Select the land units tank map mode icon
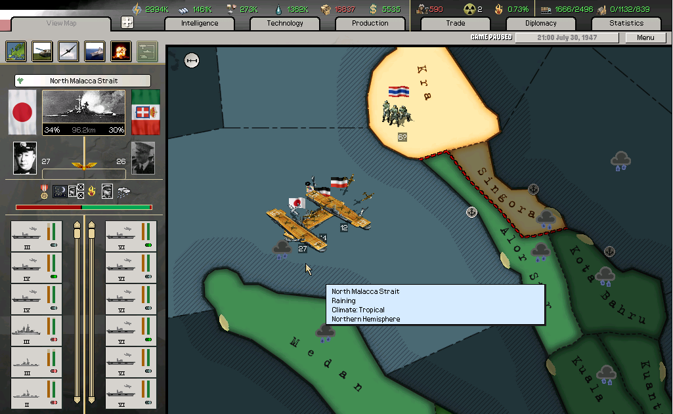This screenshot has height=414, width=673. point(43,51)
